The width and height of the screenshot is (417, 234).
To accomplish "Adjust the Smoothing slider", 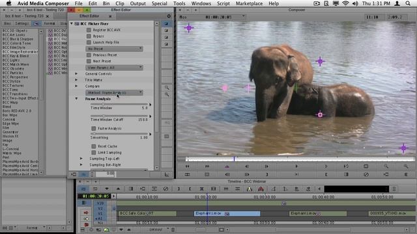I will coord(119,134).
